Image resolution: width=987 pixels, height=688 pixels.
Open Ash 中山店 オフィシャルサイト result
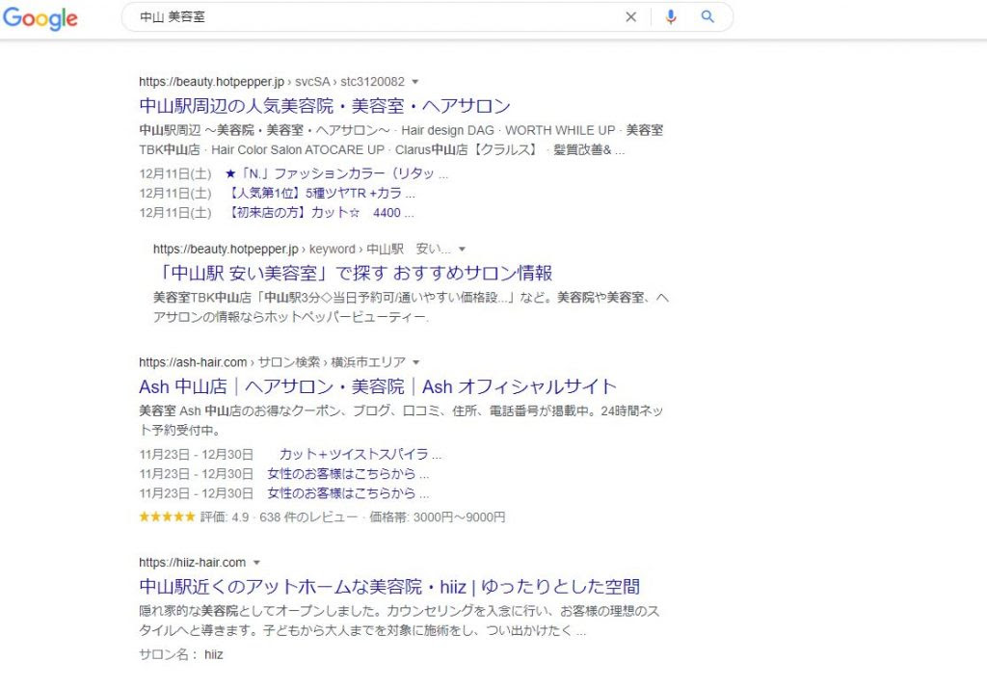coord(378,386)
